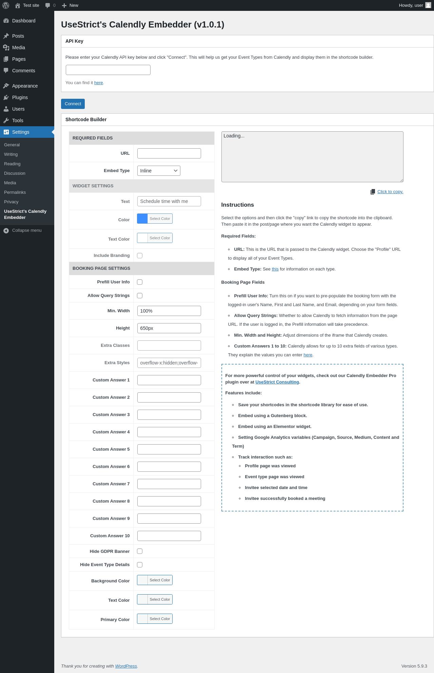
Task: Click the Min. Width input field
Action: (169, 311)
